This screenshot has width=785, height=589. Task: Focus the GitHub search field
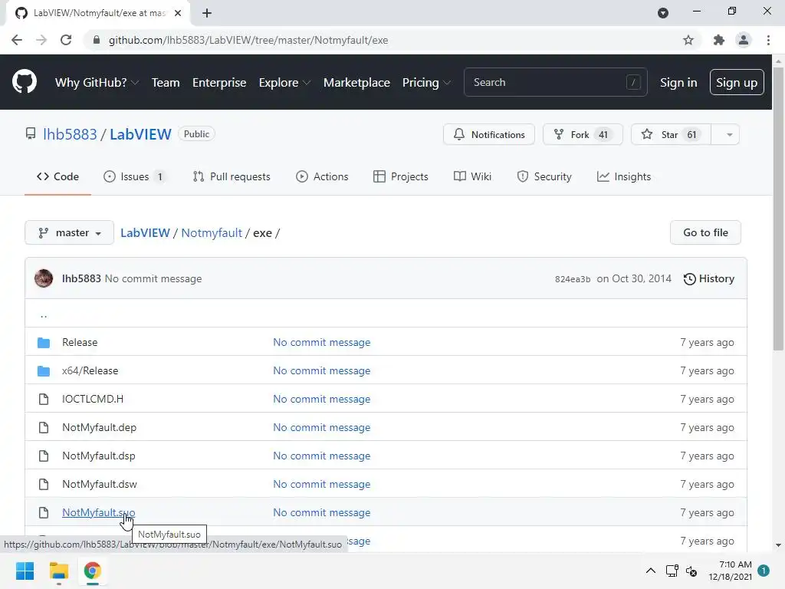click(x=556, y=83)
